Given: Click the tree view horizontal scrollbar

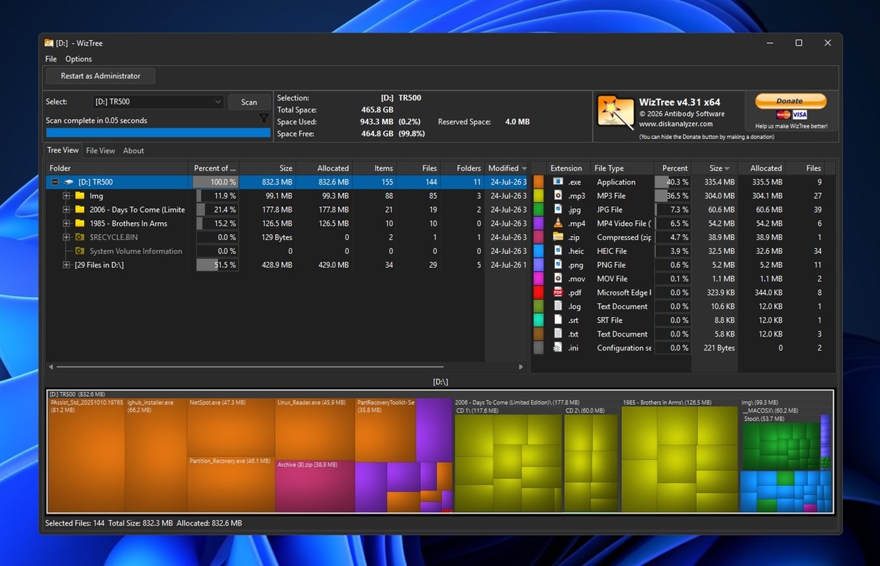Looking at the screenshot, I should pos(250,366).
